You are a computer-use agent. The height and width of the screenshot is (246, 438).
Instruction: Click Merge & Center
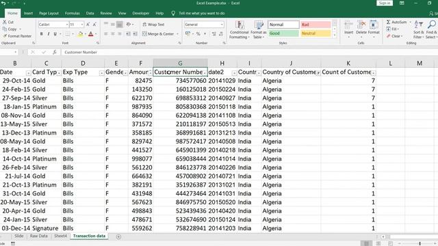coord(158,33)
